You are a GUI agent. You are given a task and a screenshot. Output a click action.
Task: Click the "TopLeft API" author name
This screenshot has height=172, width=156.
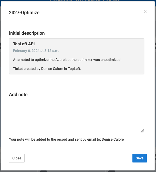coord(24,44)
